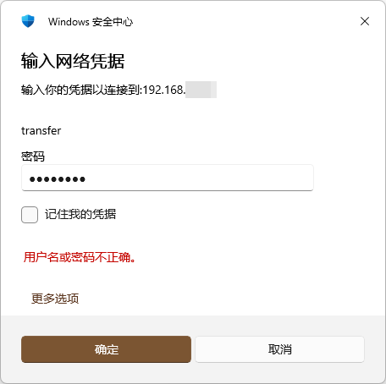Focus the password input field
The width and height of the screenshot is (386, 384).
(x=168, y=178)
